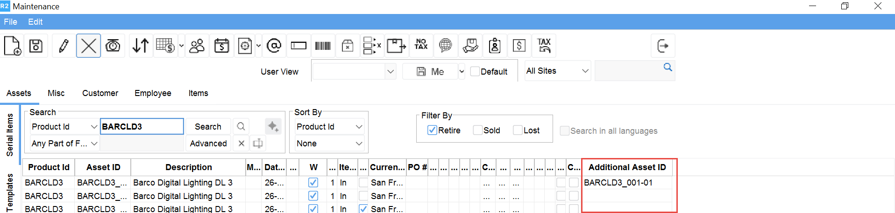The height and width of the screenshot is (213, 895).
Task: Enable the Sold filter checkbox
Action: tap(477, 131)
